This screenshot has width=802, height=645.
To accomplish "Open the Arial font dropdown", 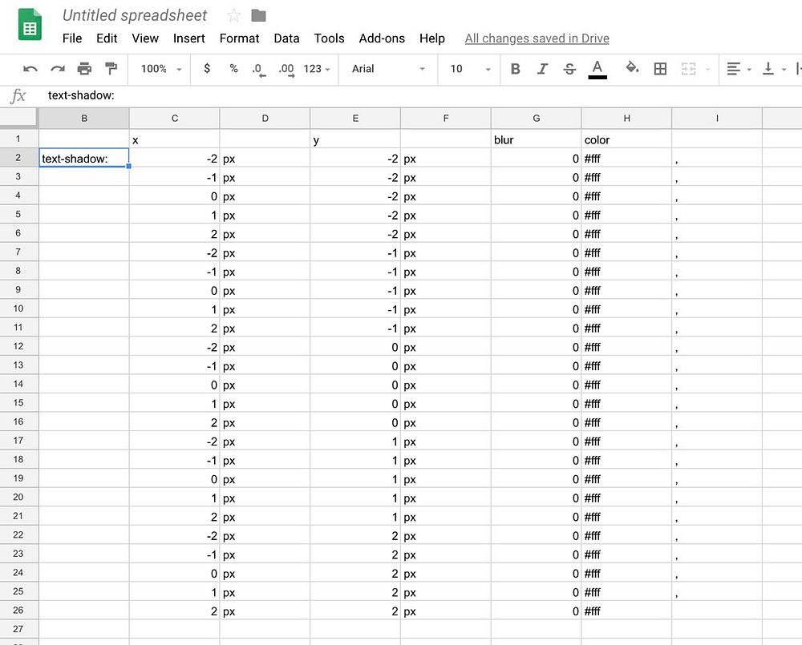I will pos(388,68).
